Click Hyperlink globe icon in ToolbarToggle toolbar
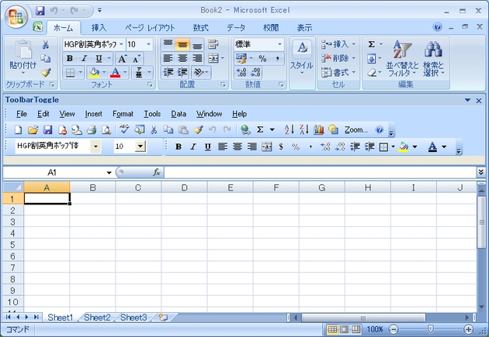This screenshot has height=337, width=489. click(246, 129)
